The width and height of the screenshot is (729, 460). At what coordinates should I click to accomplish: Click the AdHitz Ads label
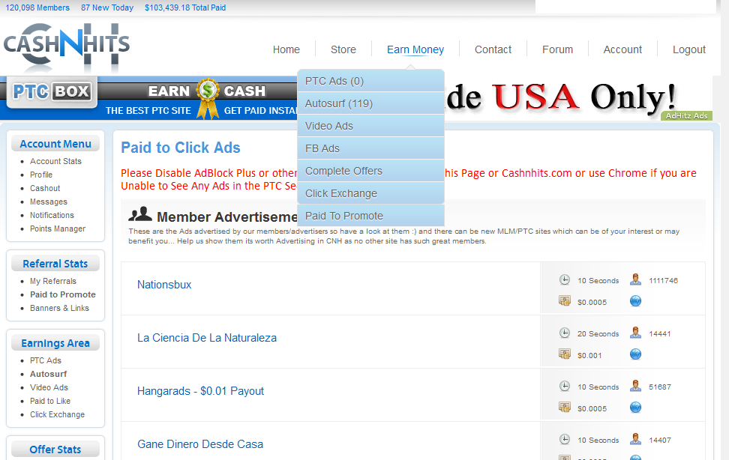[x=686, y=115]
